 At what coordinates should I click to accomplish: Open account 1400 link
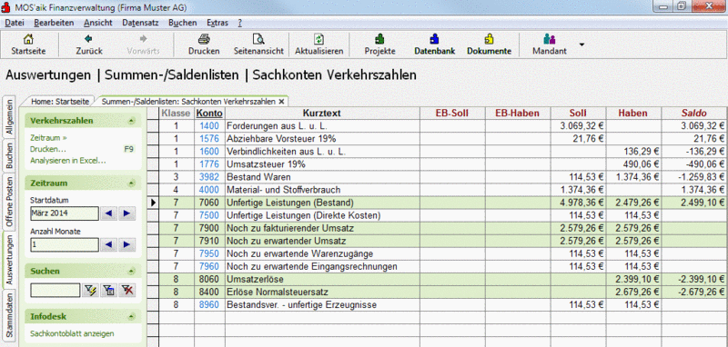[209, 125]
